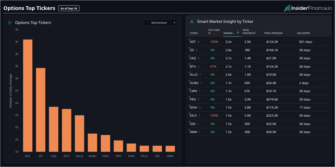The width and height of the screenshot is (335, 167).
Task: Click the FRO ticker in the table
Action: click(x=193, y=99)
